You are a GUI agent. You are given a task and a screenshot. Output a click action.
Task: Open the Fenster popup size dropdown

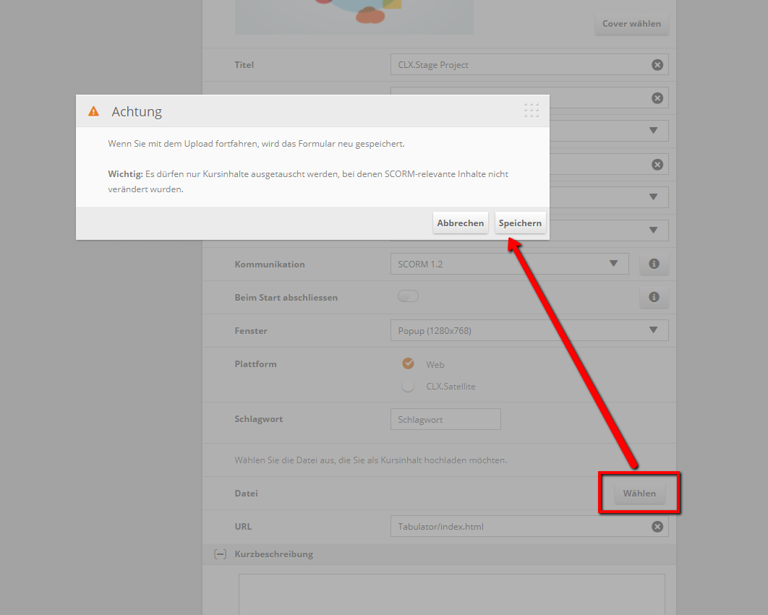[529, 331]
